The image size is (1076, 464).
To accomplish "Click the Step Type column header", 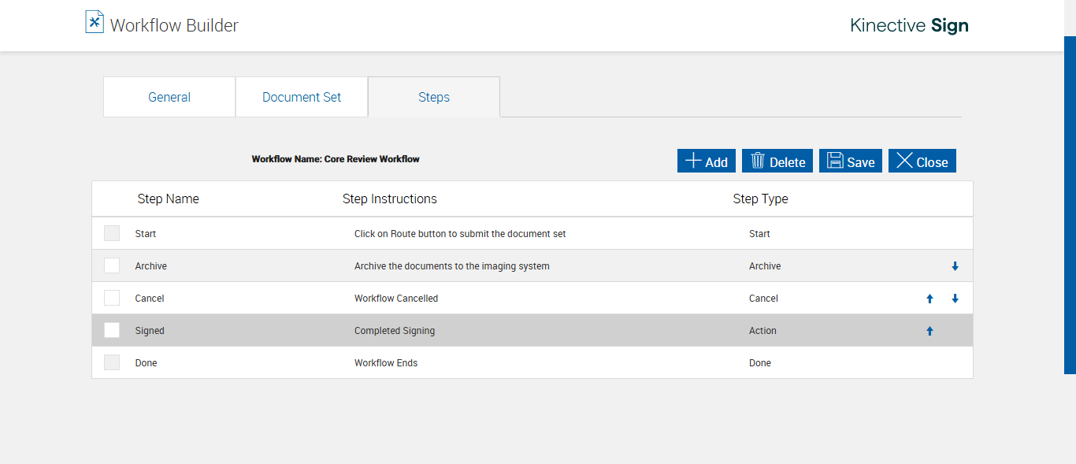I will [x=760, y=199].
